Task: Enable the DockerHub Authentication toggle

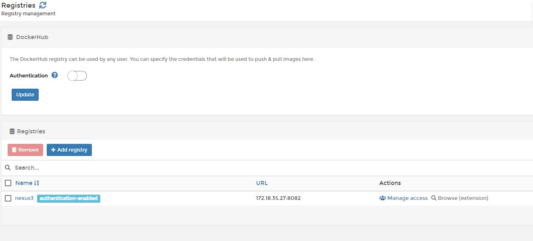Action: [x=77, y=76]
